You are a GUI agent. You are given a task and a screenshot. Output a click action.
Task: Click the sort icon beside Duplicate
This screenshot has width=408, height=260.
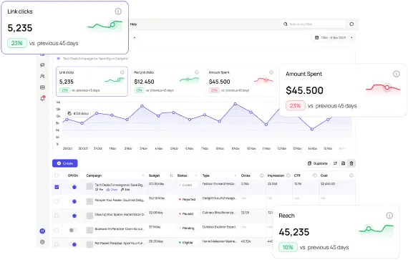(335, 163)
